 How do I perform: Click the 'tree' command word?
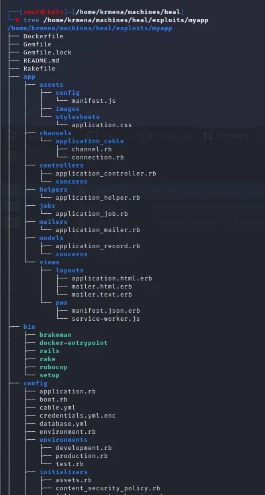(32, 20)
